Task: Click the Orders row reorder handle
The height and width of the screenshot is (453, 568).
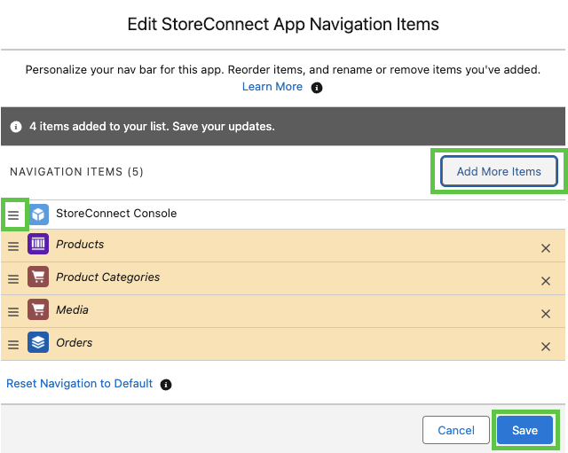Action: (13, 345)
